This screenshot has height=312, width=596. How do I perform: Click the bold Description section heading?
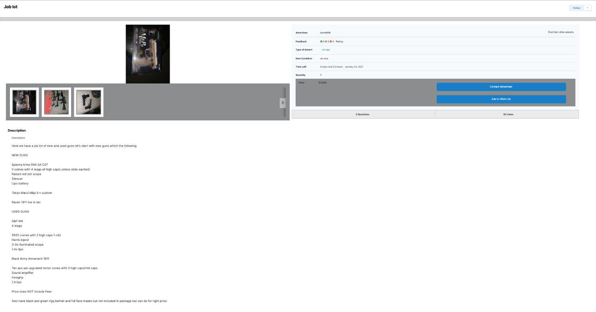tap(17, 130)
